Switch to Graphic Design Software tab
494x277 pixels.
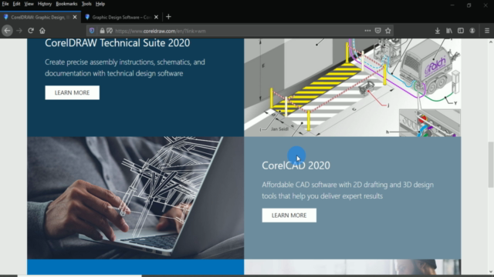tap(121, 17)
